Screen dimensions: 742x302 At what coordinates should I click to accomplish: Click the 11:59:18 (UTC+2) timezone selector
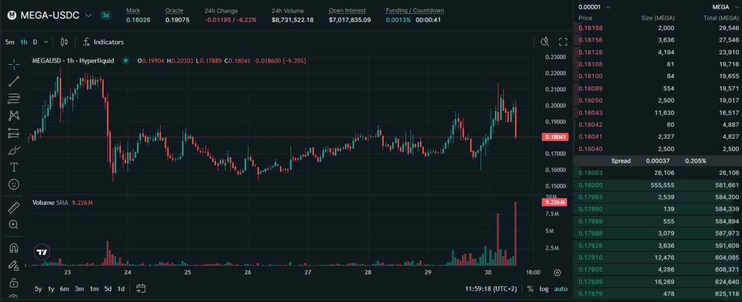point(490,289)
